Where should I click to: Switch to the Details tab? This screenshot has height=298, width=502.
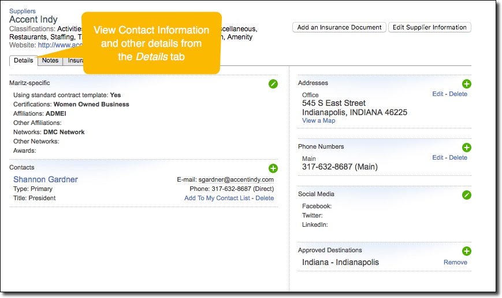(23, 61)
